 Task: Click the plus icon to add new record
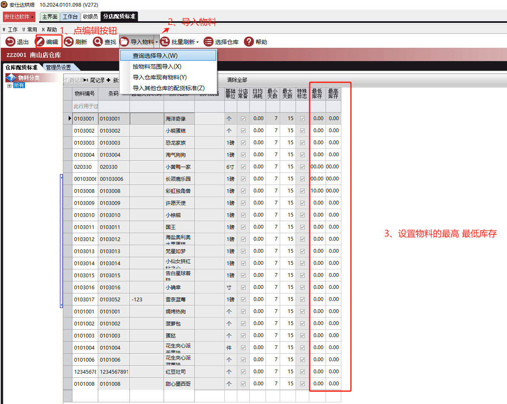[109, 80]
